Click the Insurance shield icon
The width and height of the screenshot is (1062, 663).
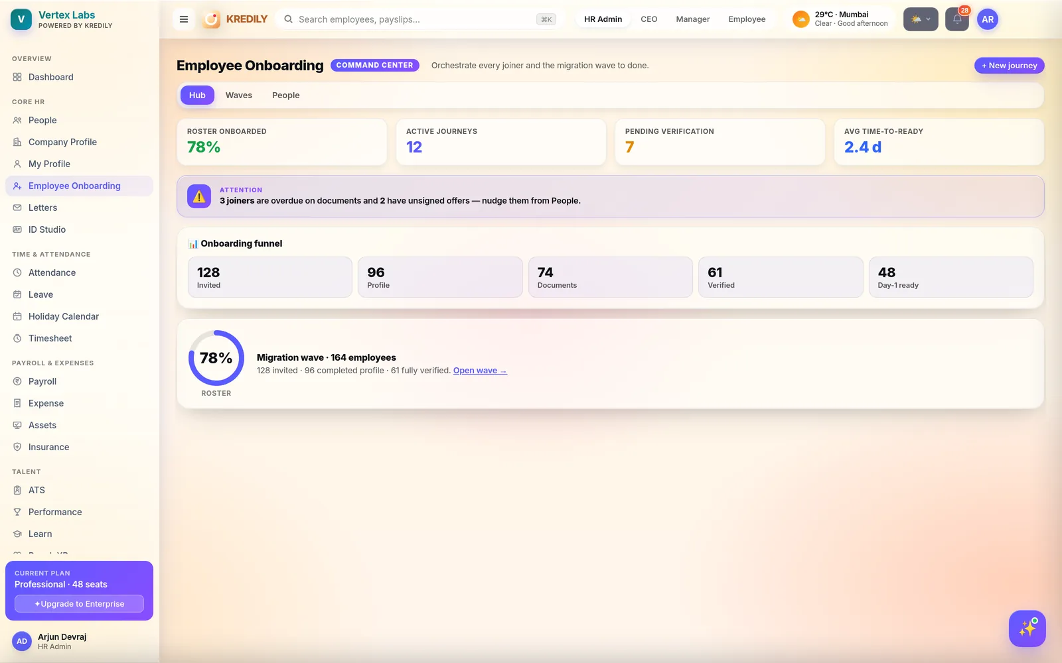(x=17, y=447)
